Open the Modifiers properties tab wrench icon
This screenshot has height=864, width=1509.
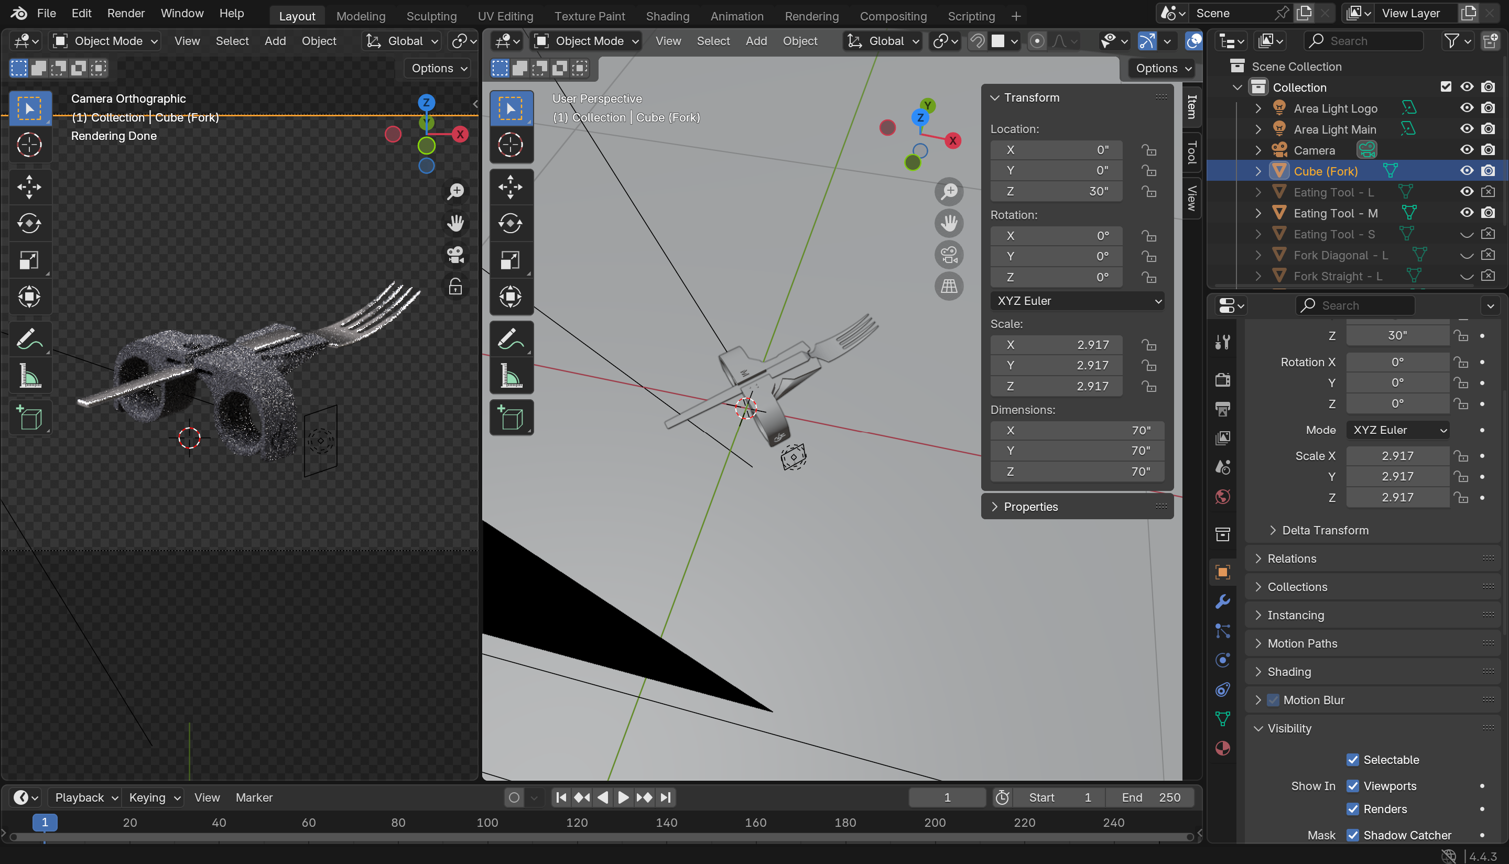[x=1222, y=601]
